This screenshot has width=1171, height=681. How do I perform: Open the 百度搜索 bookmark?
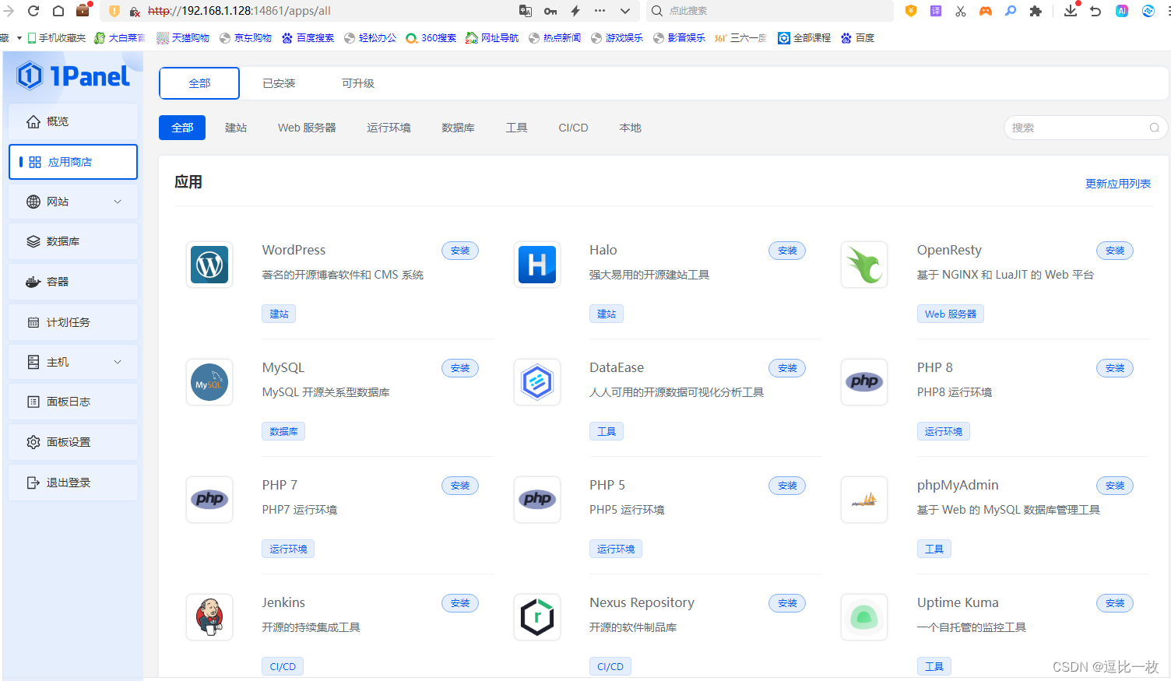[308, 37]
